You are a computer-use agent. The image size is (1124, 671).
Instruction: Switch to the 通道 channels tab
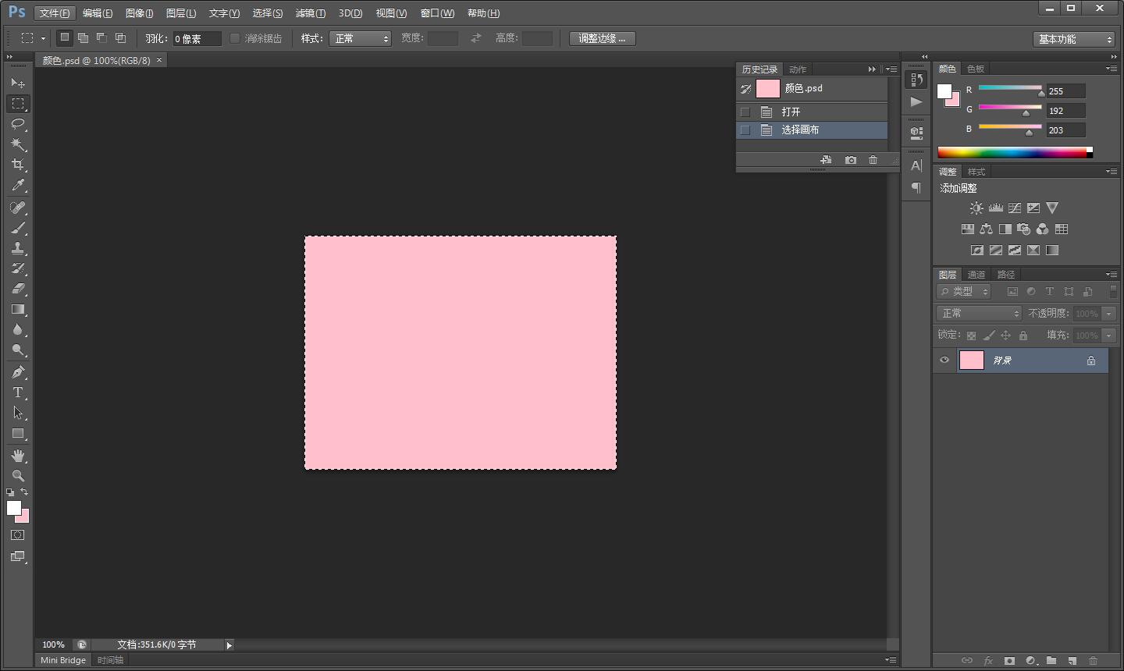pos(976,275)
